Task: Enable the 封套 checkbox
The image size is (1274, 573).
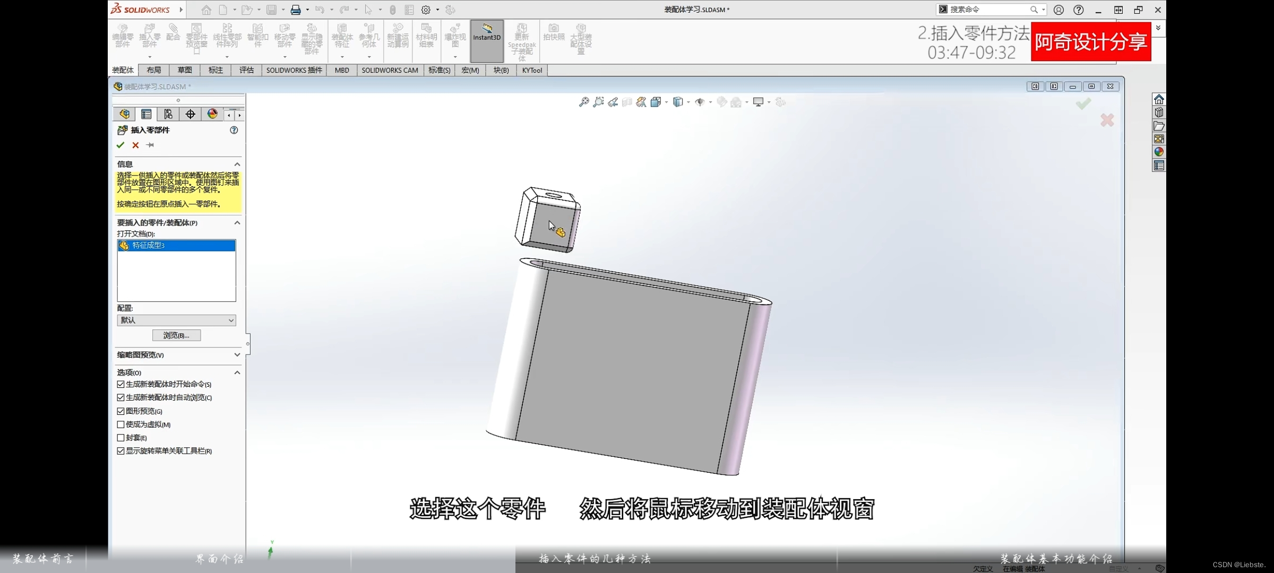Action: tap(121, 438)
